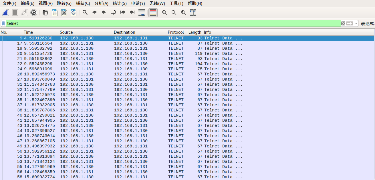Screen dimensions: 375x180
Task: Select packet 58 at time 15.609932724
Action: [x=187, y=177]
